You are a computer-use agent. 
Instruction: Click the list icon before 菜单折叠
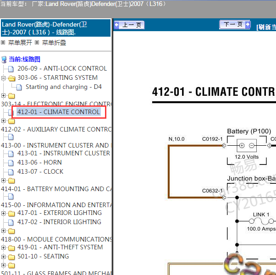pos(37,43)
